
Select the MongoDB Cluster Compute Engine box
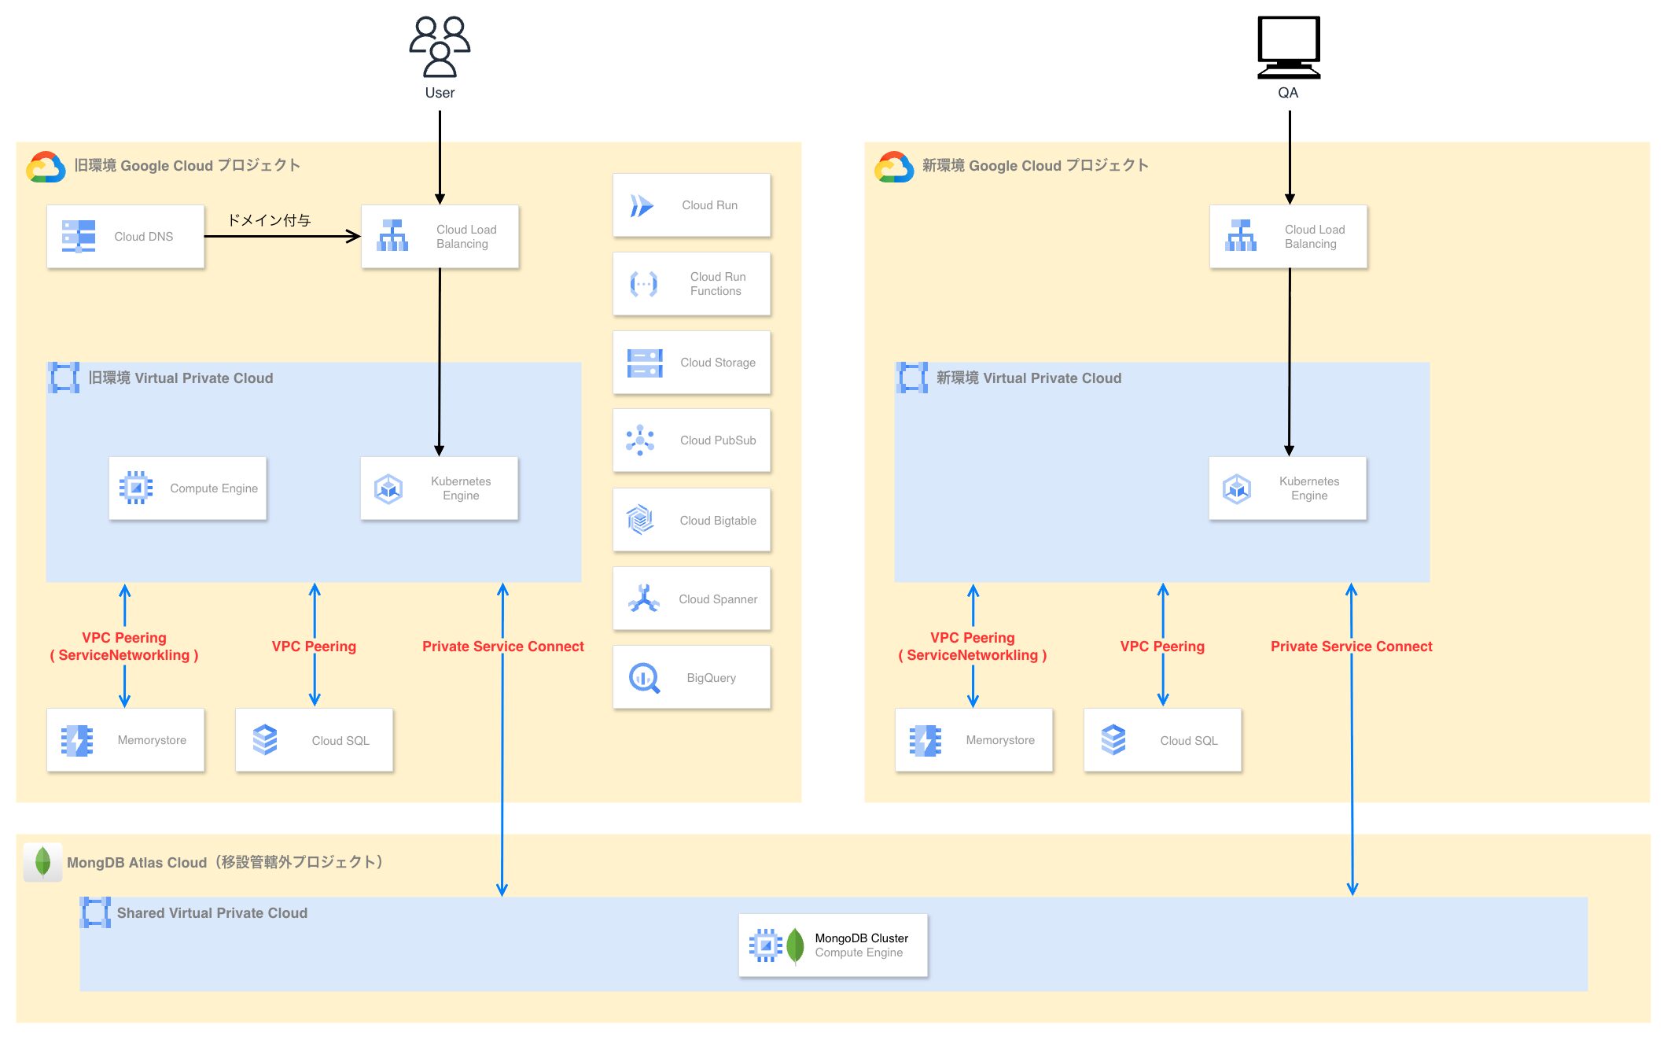pos(833,945)
